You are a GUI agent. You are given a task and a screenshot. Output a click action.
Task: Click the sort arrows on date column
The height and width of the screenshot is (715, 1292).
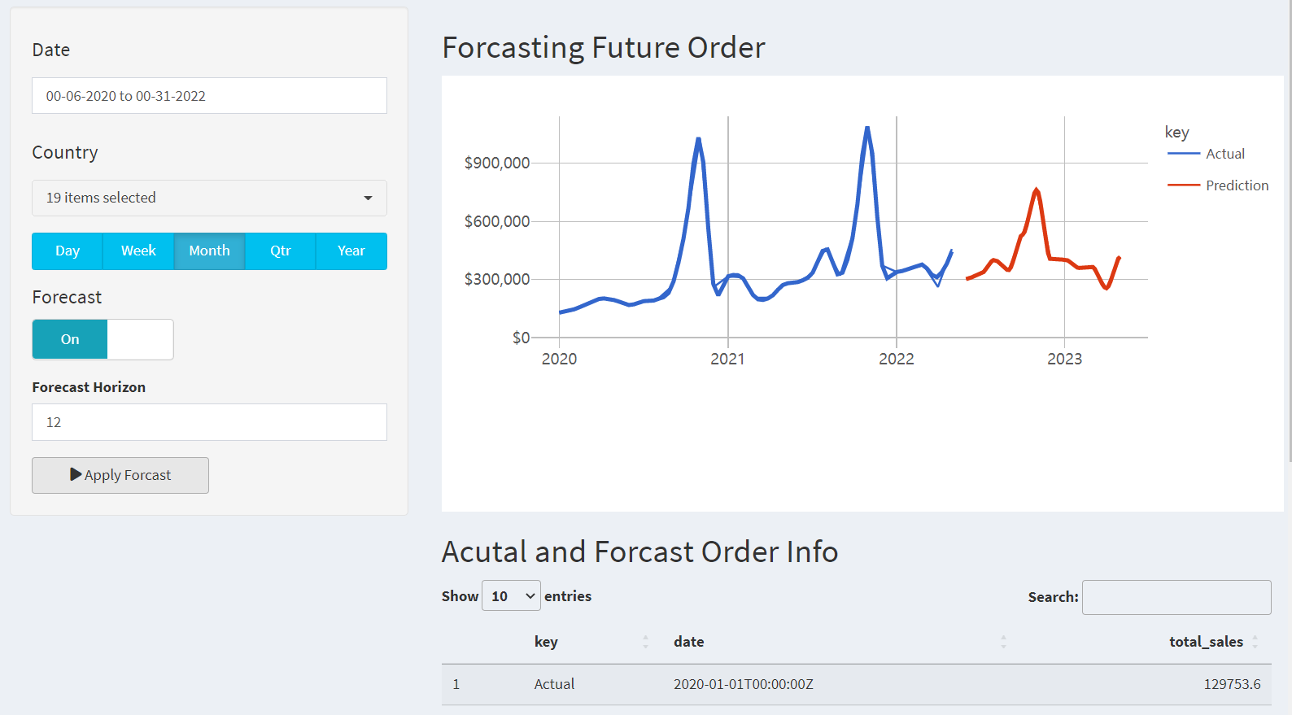[1003, 642]
